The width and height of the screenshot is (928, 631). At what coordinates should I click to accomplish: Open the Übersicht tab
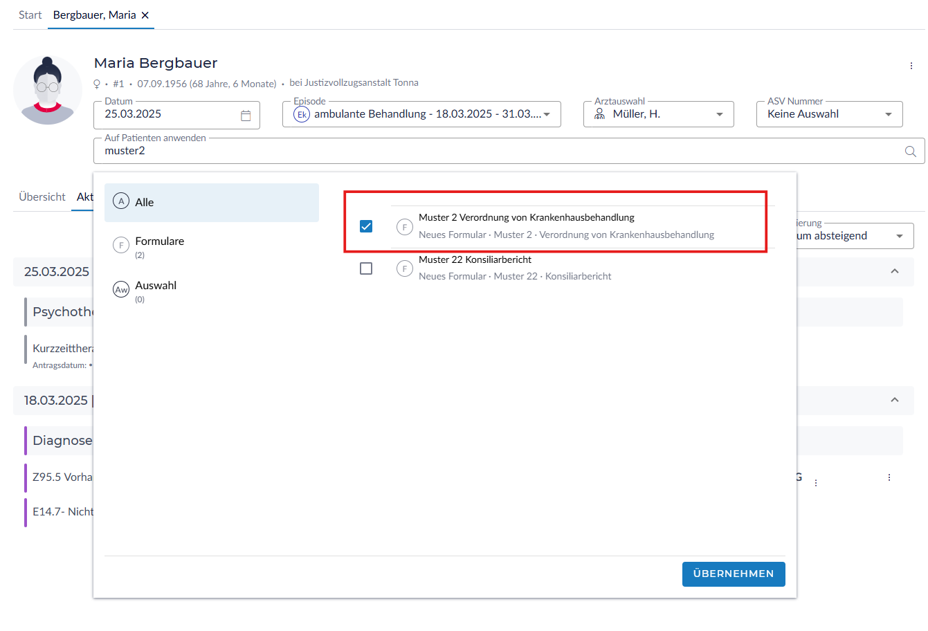[x=42, y=197]
